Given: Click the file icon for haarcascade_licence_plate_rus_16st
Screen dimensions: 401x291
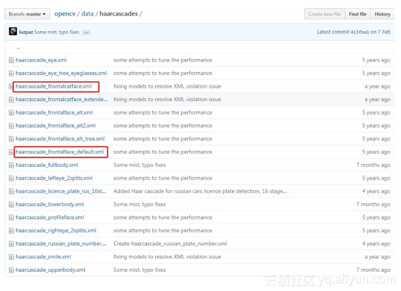Looking at the screenshot, I should tap(11, 191).
